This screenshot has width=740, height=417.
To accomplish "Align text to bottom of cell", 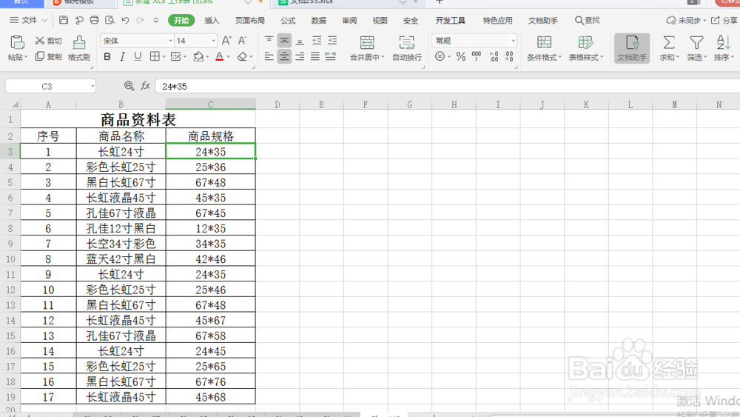I will [x=300, y=41].
